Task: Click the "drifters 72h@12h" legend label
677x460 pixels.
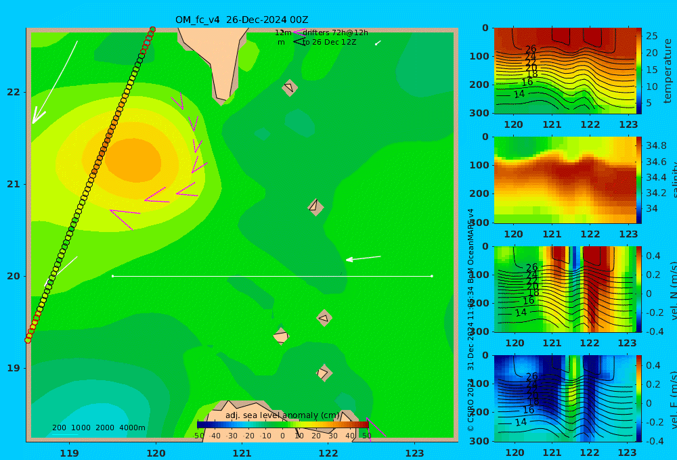Action: [335, 32]
